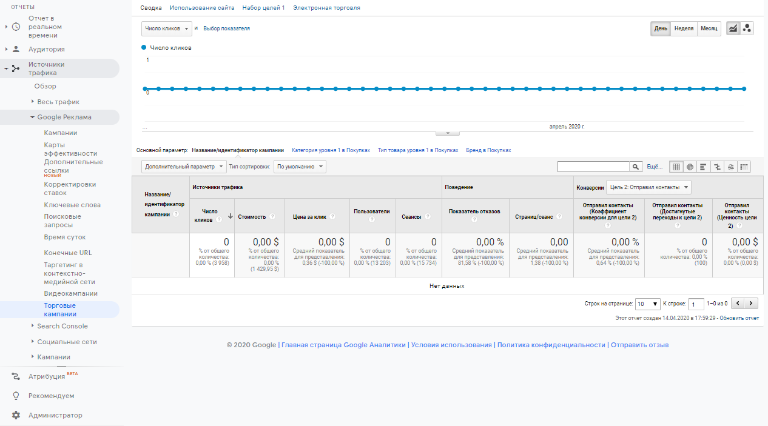Viewport: 768px width, 426px height.
Task: Select the line chart view icon
Action: [733, 28]
